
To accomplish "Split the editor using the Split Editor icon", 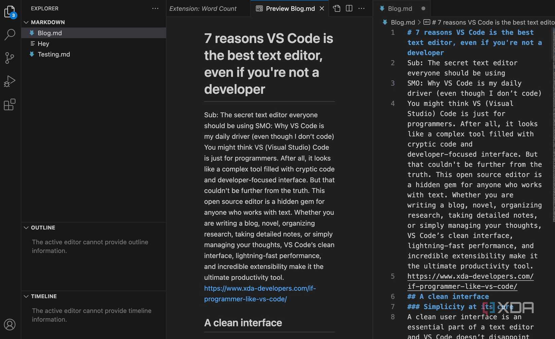I will 349,8.
